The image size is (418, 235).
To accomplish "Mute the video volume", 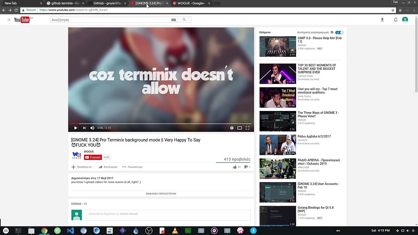I will pyautogui.click(x=92, y=128).
